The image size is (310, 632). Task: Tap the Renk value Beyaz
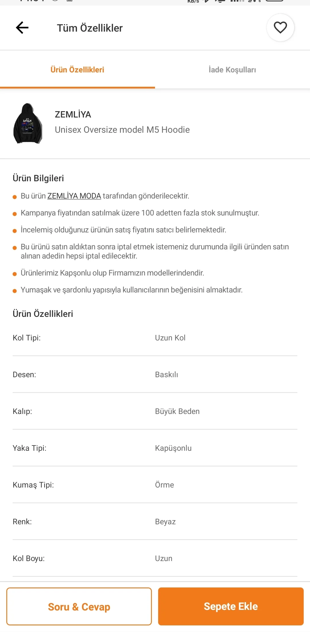tap(165, 522)
